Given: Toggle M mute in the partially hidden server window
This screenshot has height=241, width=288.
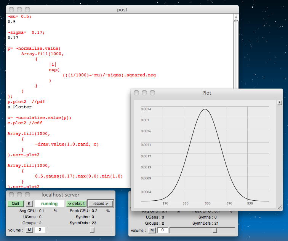Looking at the screenshot, I should coord(152,230).
